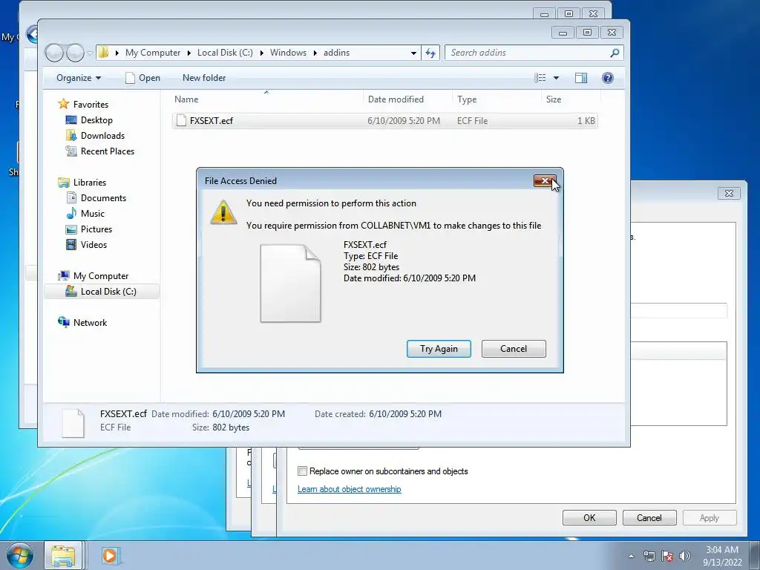The image size is (760, 570).
Task: Create a New folder from toolbar
Action: point(204,78)
